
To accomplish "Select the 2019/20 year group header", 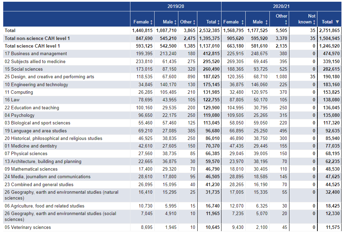I will click(x=176, y=6).
